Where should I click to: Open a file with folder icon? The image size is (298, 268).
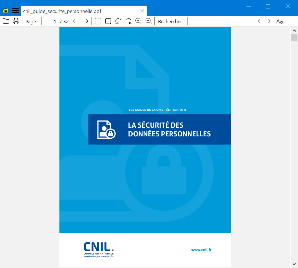(6, 21)
